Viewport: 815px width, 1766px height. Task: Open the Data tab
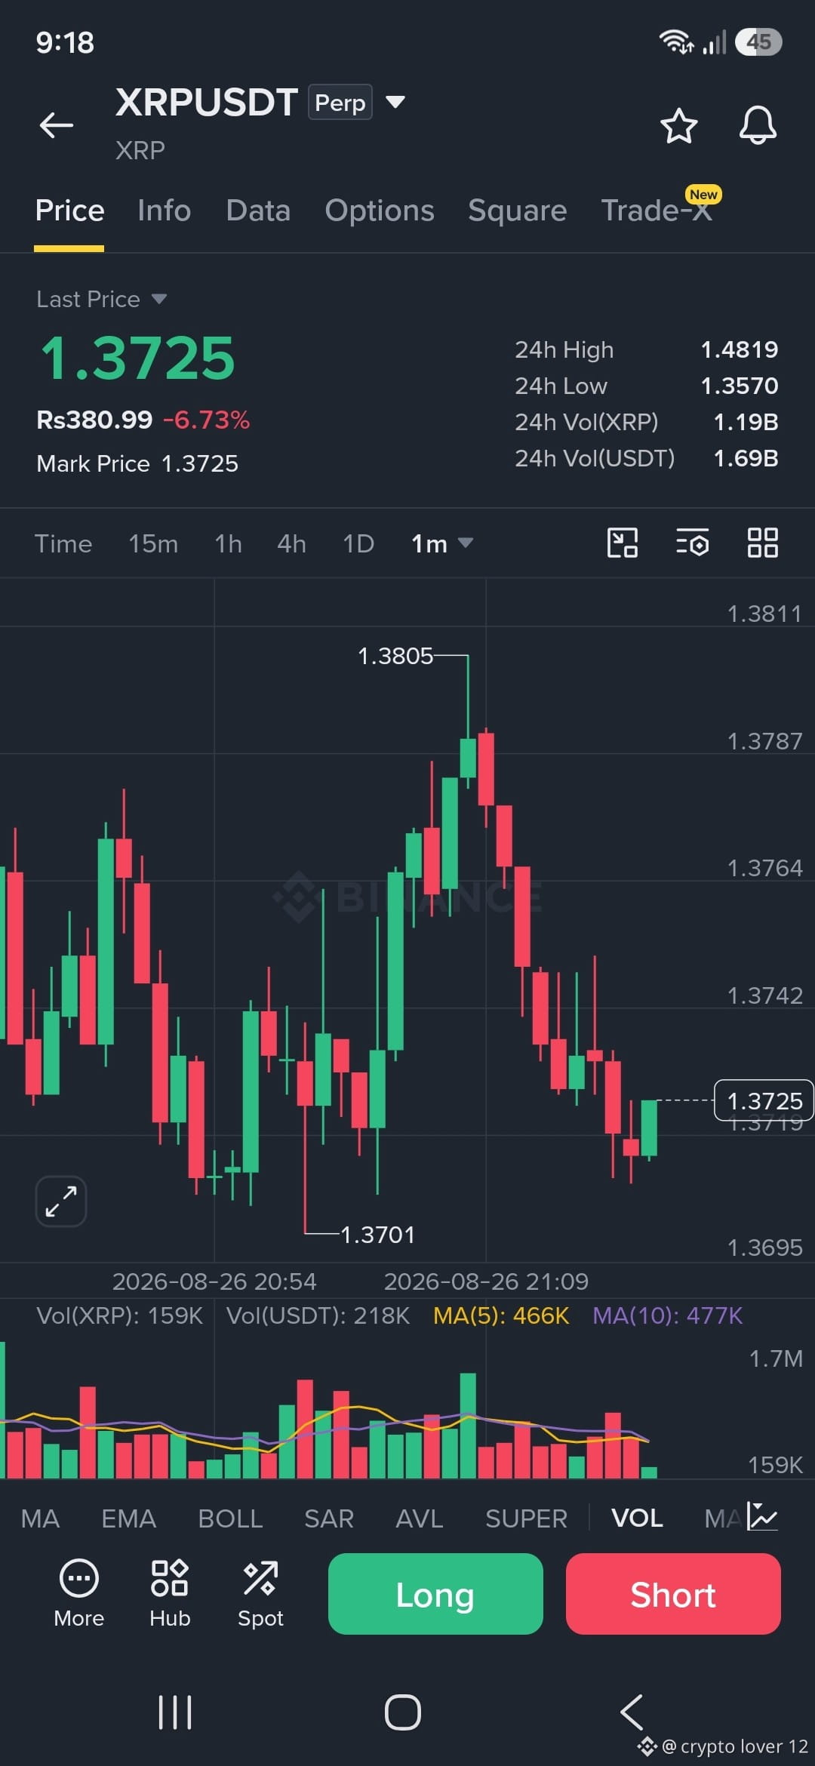pos(258,211)
